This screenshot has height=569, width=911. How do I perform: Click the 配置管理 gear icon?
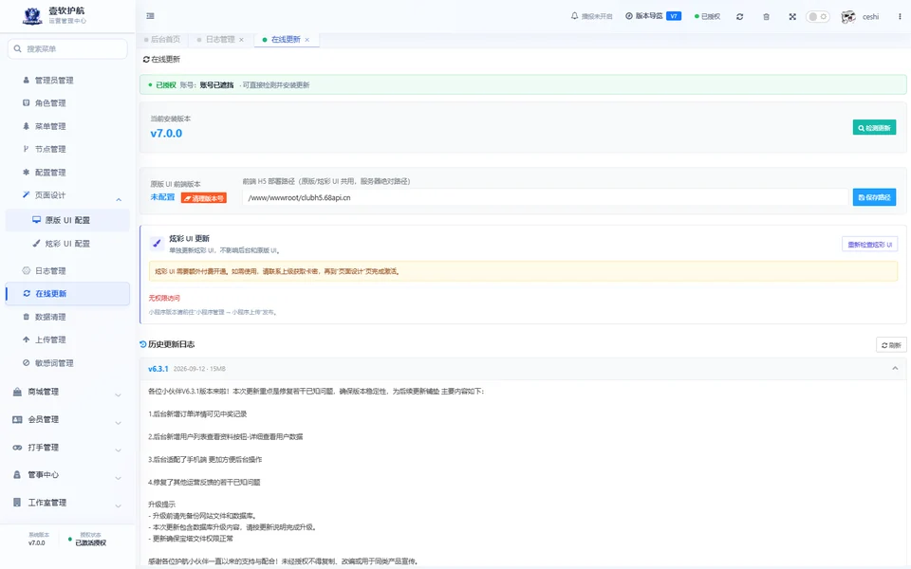[x=26, y=173]
